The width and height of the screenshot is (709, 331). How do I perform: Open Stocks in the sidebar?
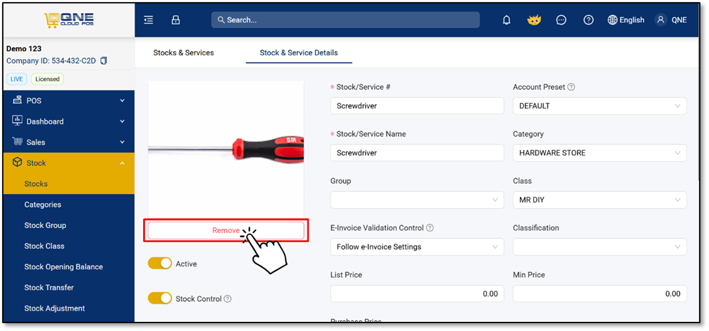click(x=69, y=184)
